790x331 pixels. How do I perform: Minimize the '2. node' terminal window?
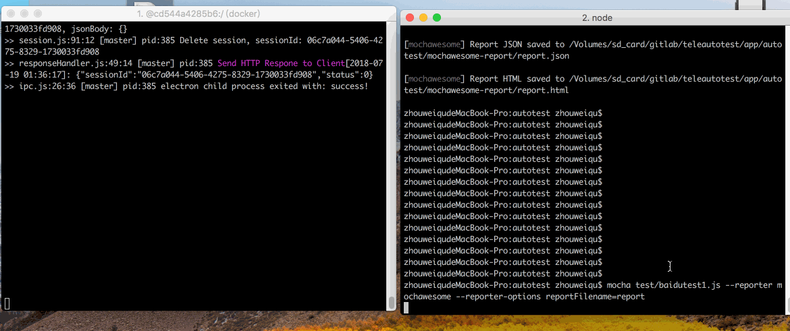tap(423, 18)
